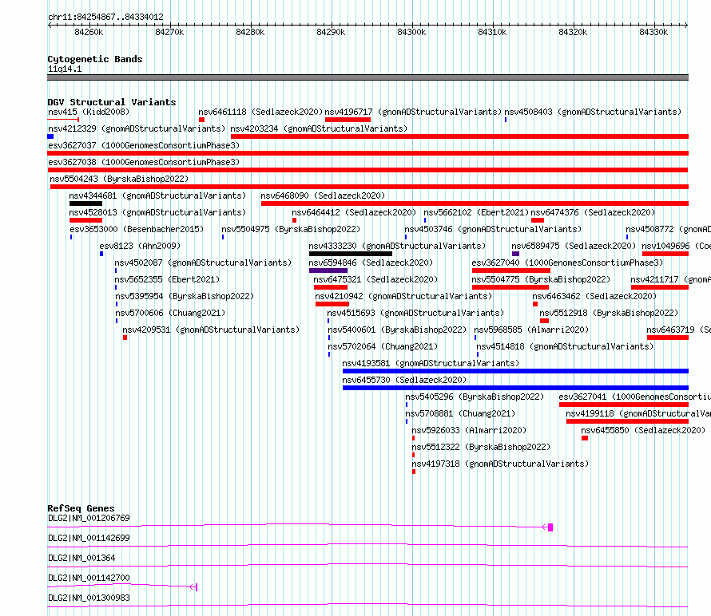
Task: Click the nsv415 (Kidd2008) variant label
Action: [89, 112]
